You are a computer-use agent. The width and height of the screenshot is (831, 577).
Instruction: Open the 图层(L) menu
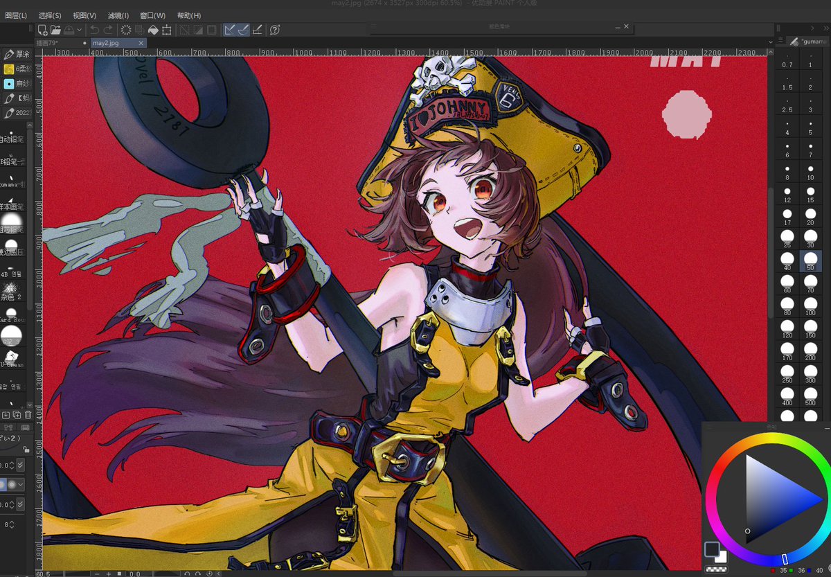point(15,15)
